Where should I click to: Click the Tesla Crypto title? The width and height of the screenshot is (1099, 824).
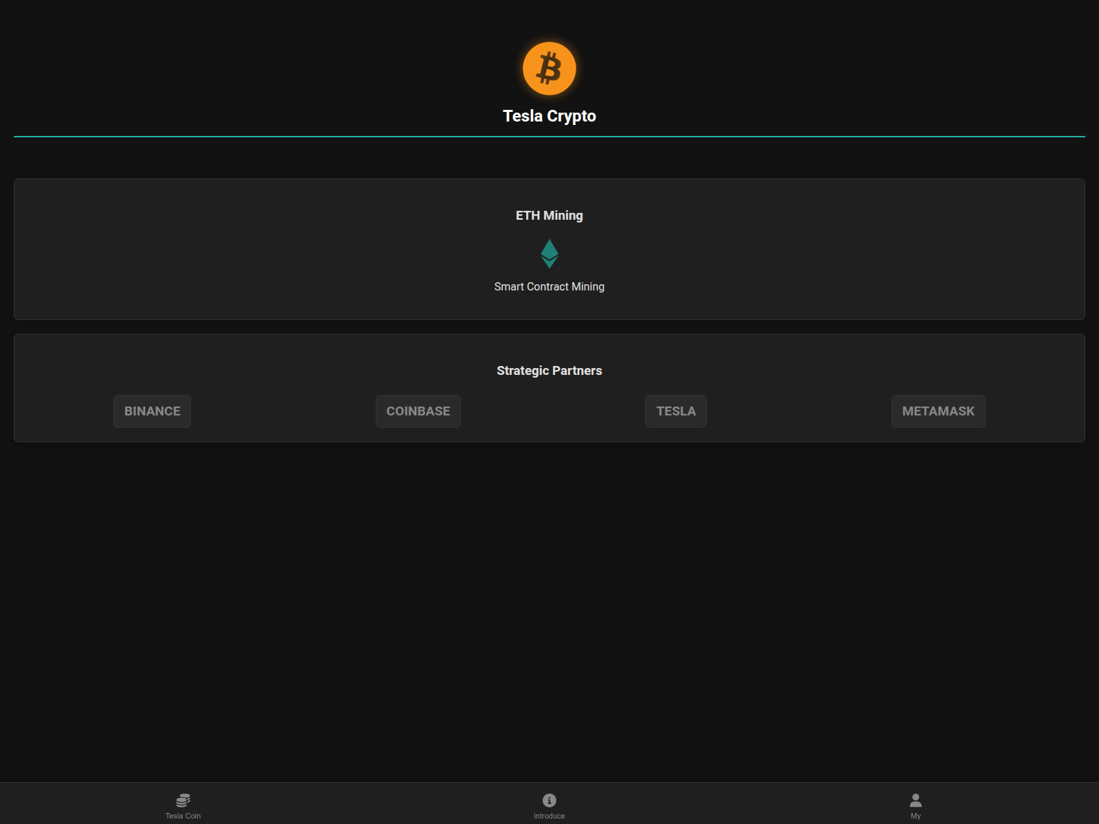pos(549,116)
